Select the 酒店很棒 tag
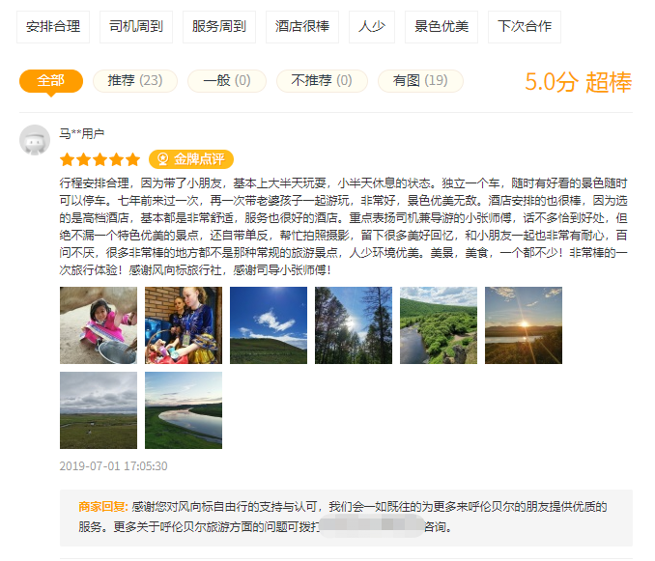Image resolution: width=655 pixels, height=561 pixels. [x=302, y=27]
